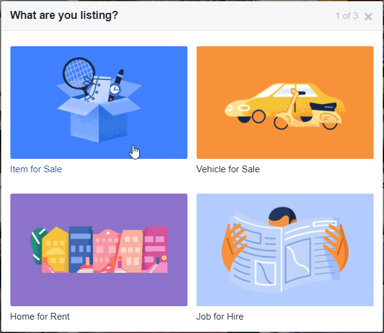Pick the Job for Hire label
The image size is (384, 333).
point(220,317)
